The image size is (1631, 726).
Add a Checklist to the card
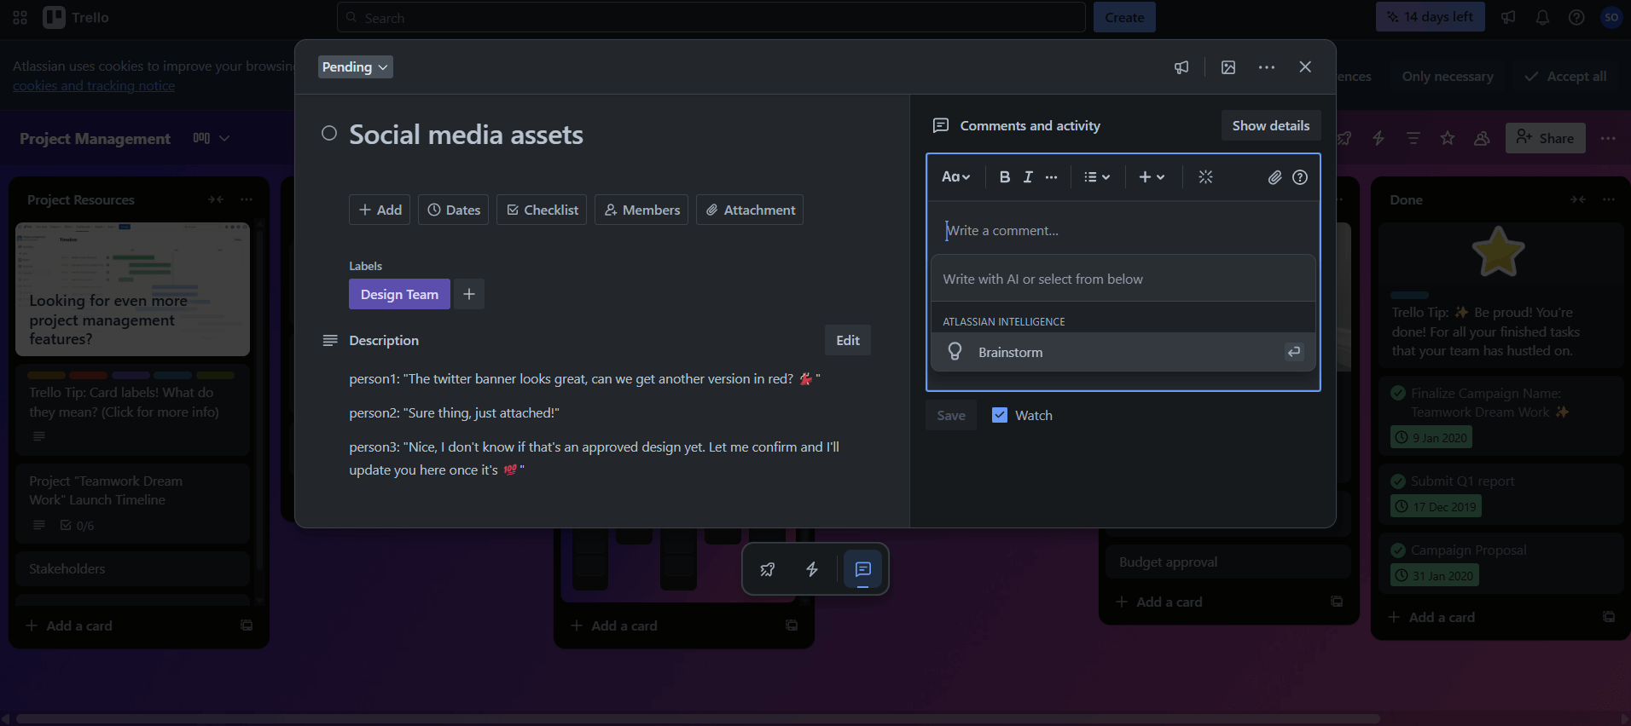coord(542,210)
